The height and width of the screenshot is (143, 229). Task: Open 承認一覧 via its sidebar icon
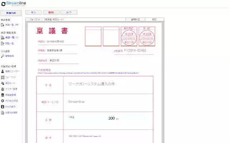click(3, 37)
